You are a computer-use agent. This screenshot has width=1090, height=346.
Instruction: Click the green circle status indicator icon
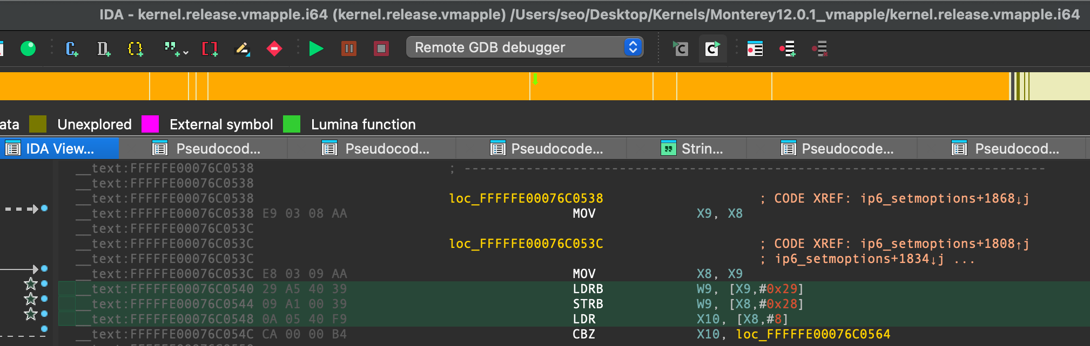pyautogui.click(x=28, y=49)
